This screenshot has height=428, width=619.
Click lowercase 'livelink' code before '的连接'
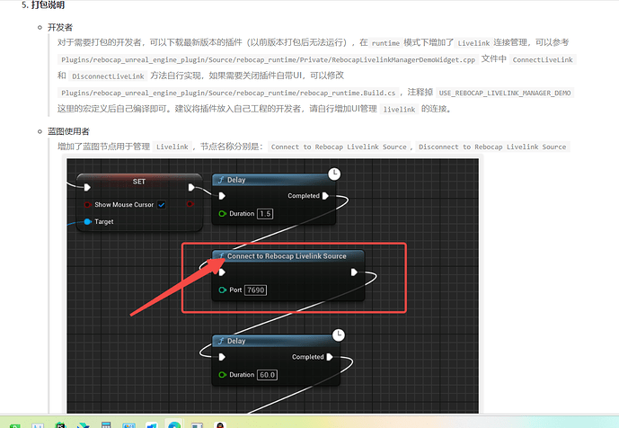pyautogui.click(x=399, y=110)
